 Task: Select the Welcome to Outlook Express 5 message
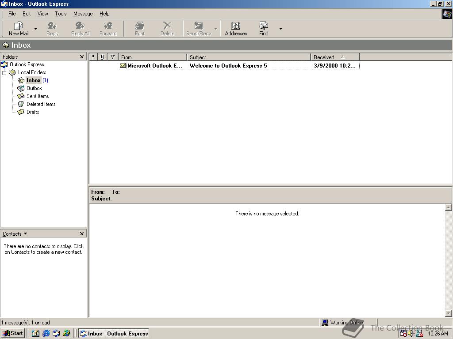(x=228, y=66)
